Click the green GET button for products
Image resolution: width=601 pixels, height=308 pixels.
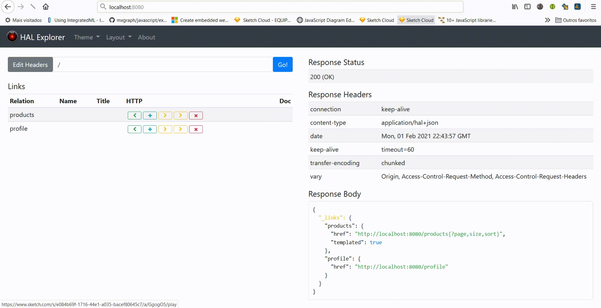pos(135,116)
